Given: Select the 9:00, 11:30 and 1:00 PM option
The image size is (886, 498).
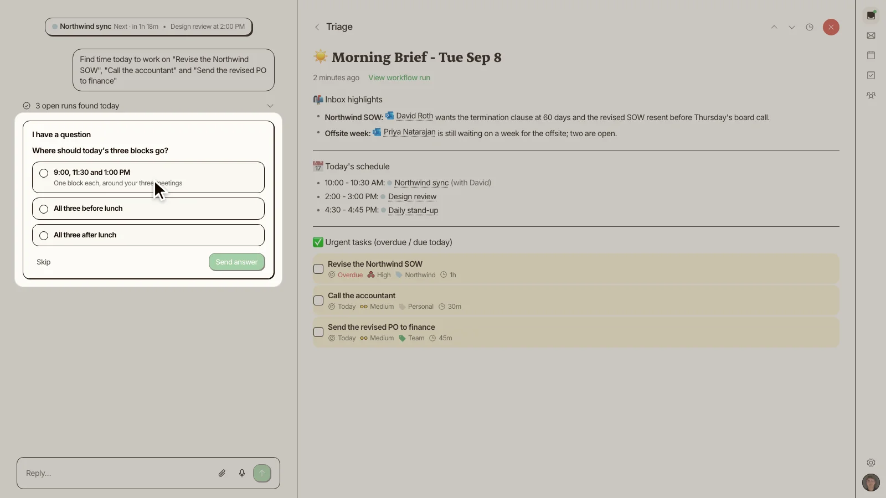Looking at the screenshot, I should (148, 177).
